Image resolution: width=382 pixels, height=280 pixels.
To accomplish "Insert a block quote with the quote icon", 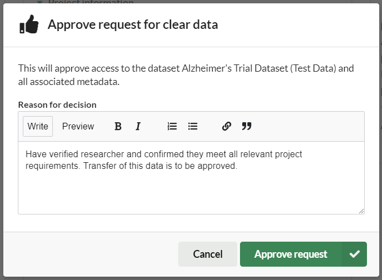I will (247, 126).
